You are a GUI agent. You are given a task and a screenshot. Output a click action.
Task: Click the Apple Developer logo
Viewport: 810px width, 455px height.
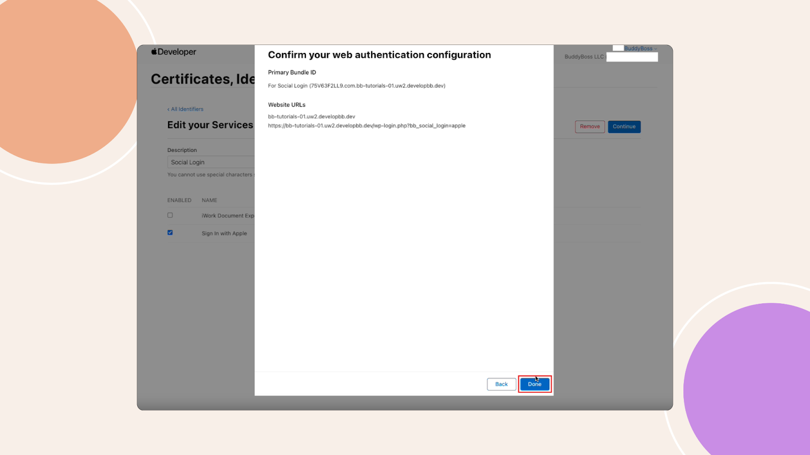pos(174,52)
